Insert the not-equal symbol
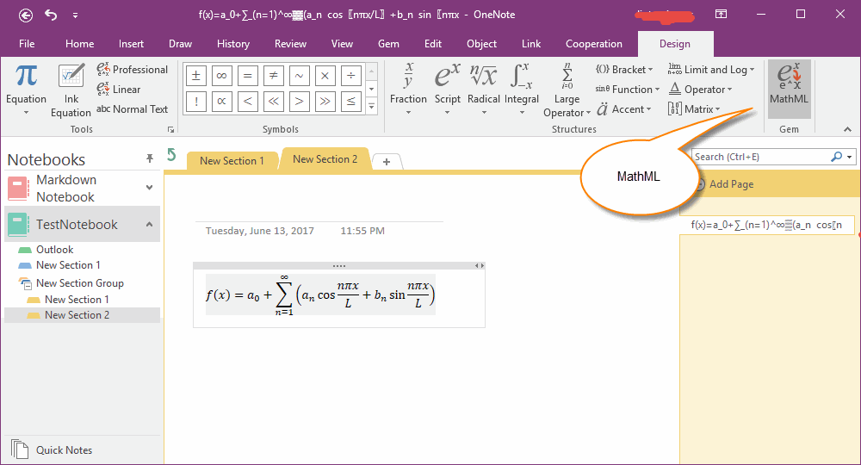This screenshot has width=861, height=465. coord(274,76)
